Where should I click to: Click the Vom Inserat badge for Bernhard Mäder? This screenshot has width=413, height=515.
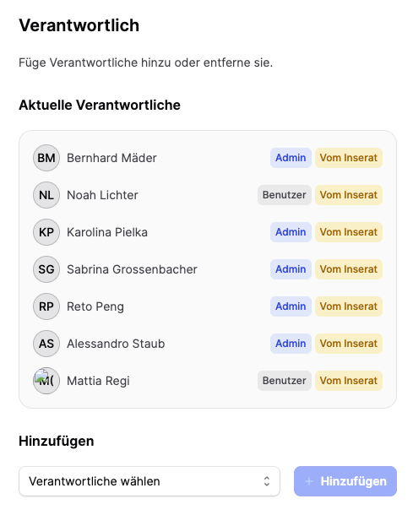point(349,158)
